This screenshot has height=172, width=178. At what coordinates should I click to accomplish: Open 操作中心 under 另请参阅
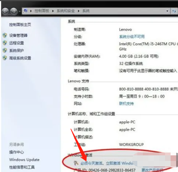tap(16, 152)
